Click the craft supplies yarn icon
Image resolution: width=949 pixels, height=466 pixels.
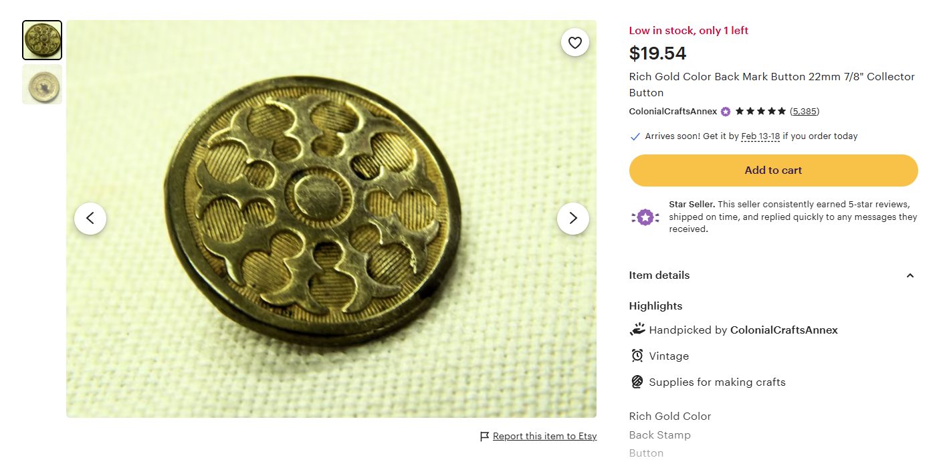click(x=637, y=382)
